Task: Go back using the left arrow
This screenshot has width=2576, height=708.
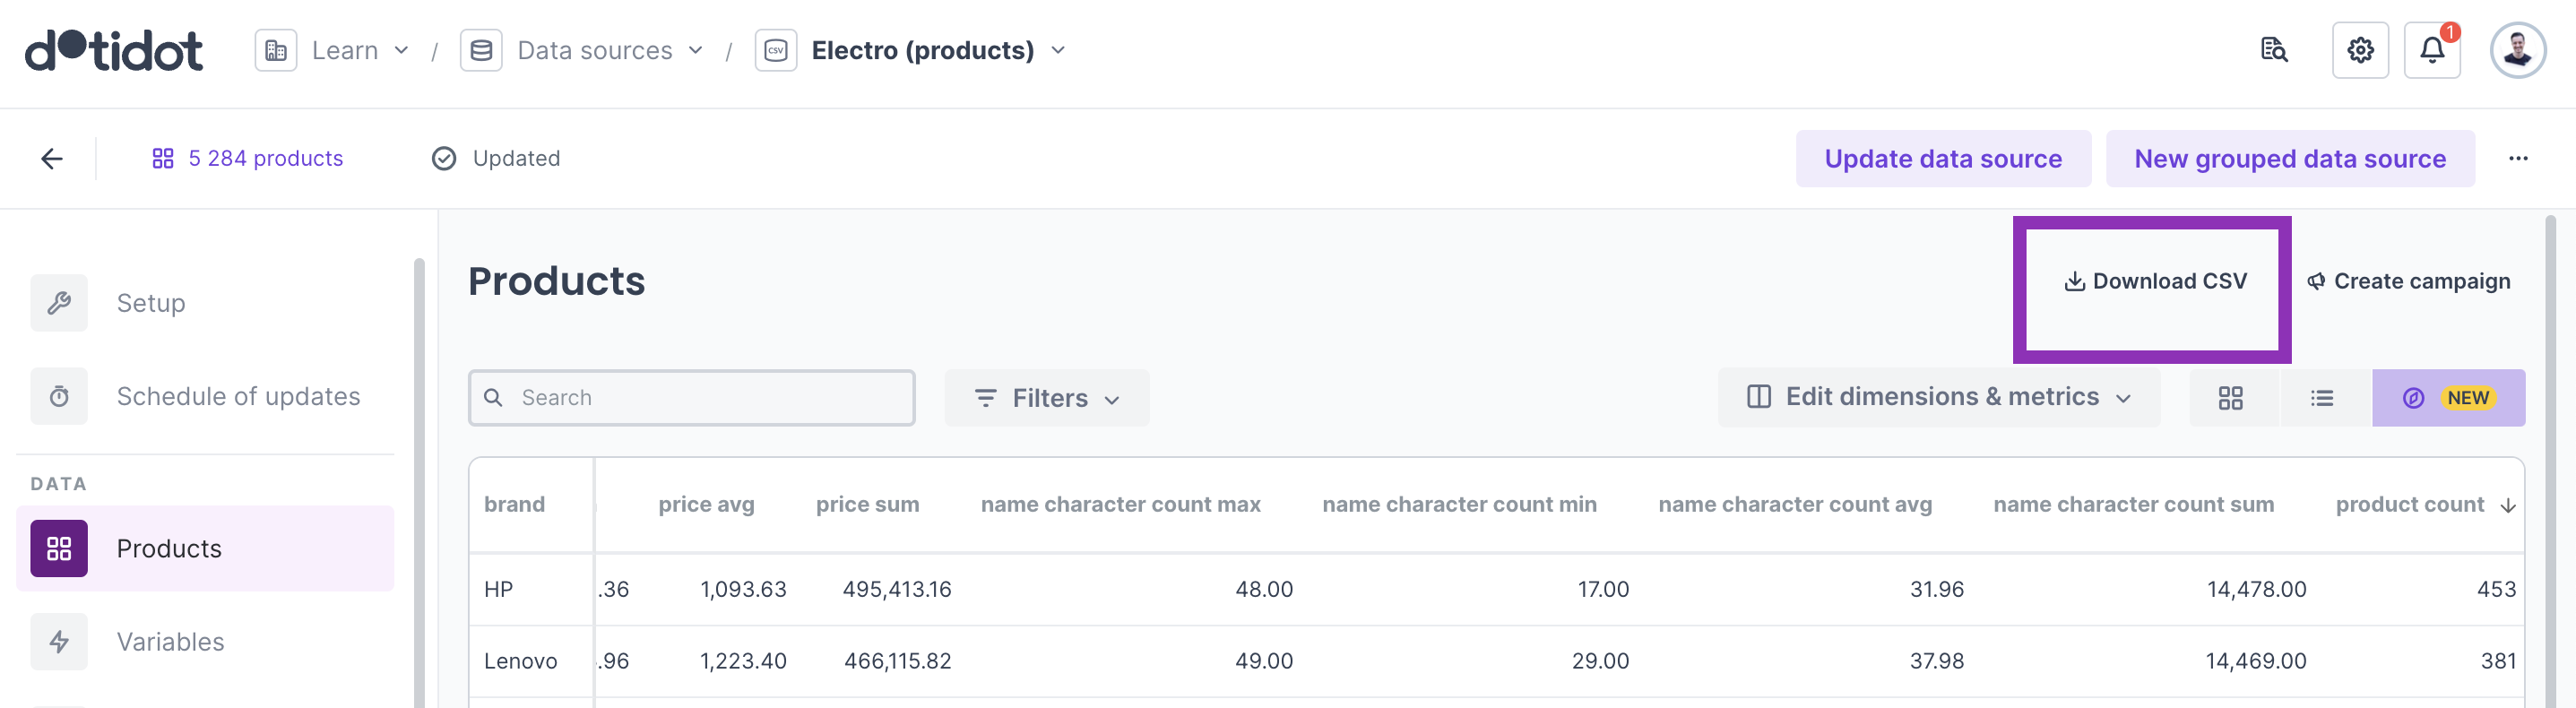Action: 52,159
